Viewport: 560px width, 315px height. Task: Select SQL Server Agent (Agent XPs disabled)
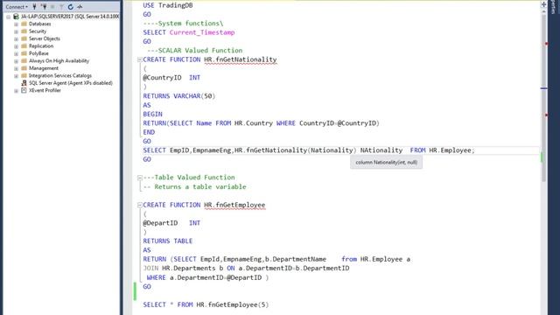point(71,83)
